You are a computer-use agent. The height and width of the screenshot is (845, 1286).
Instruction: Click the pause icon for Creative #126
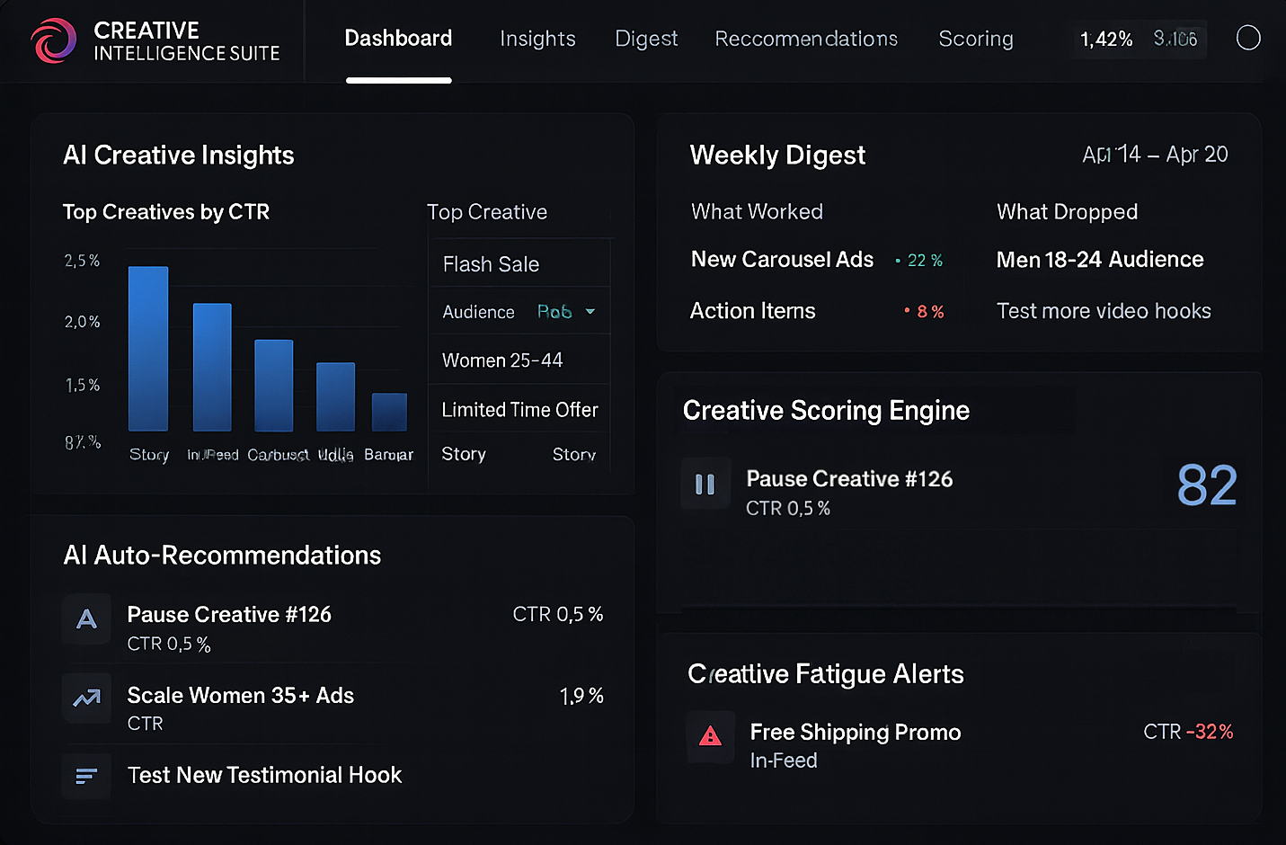pos(705,484)
